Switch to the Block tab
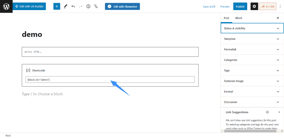The height and width of the screenshot is (138, 284). [239, 18]
